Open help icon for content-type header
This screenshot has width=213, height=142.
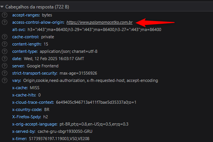coord(5,51)
